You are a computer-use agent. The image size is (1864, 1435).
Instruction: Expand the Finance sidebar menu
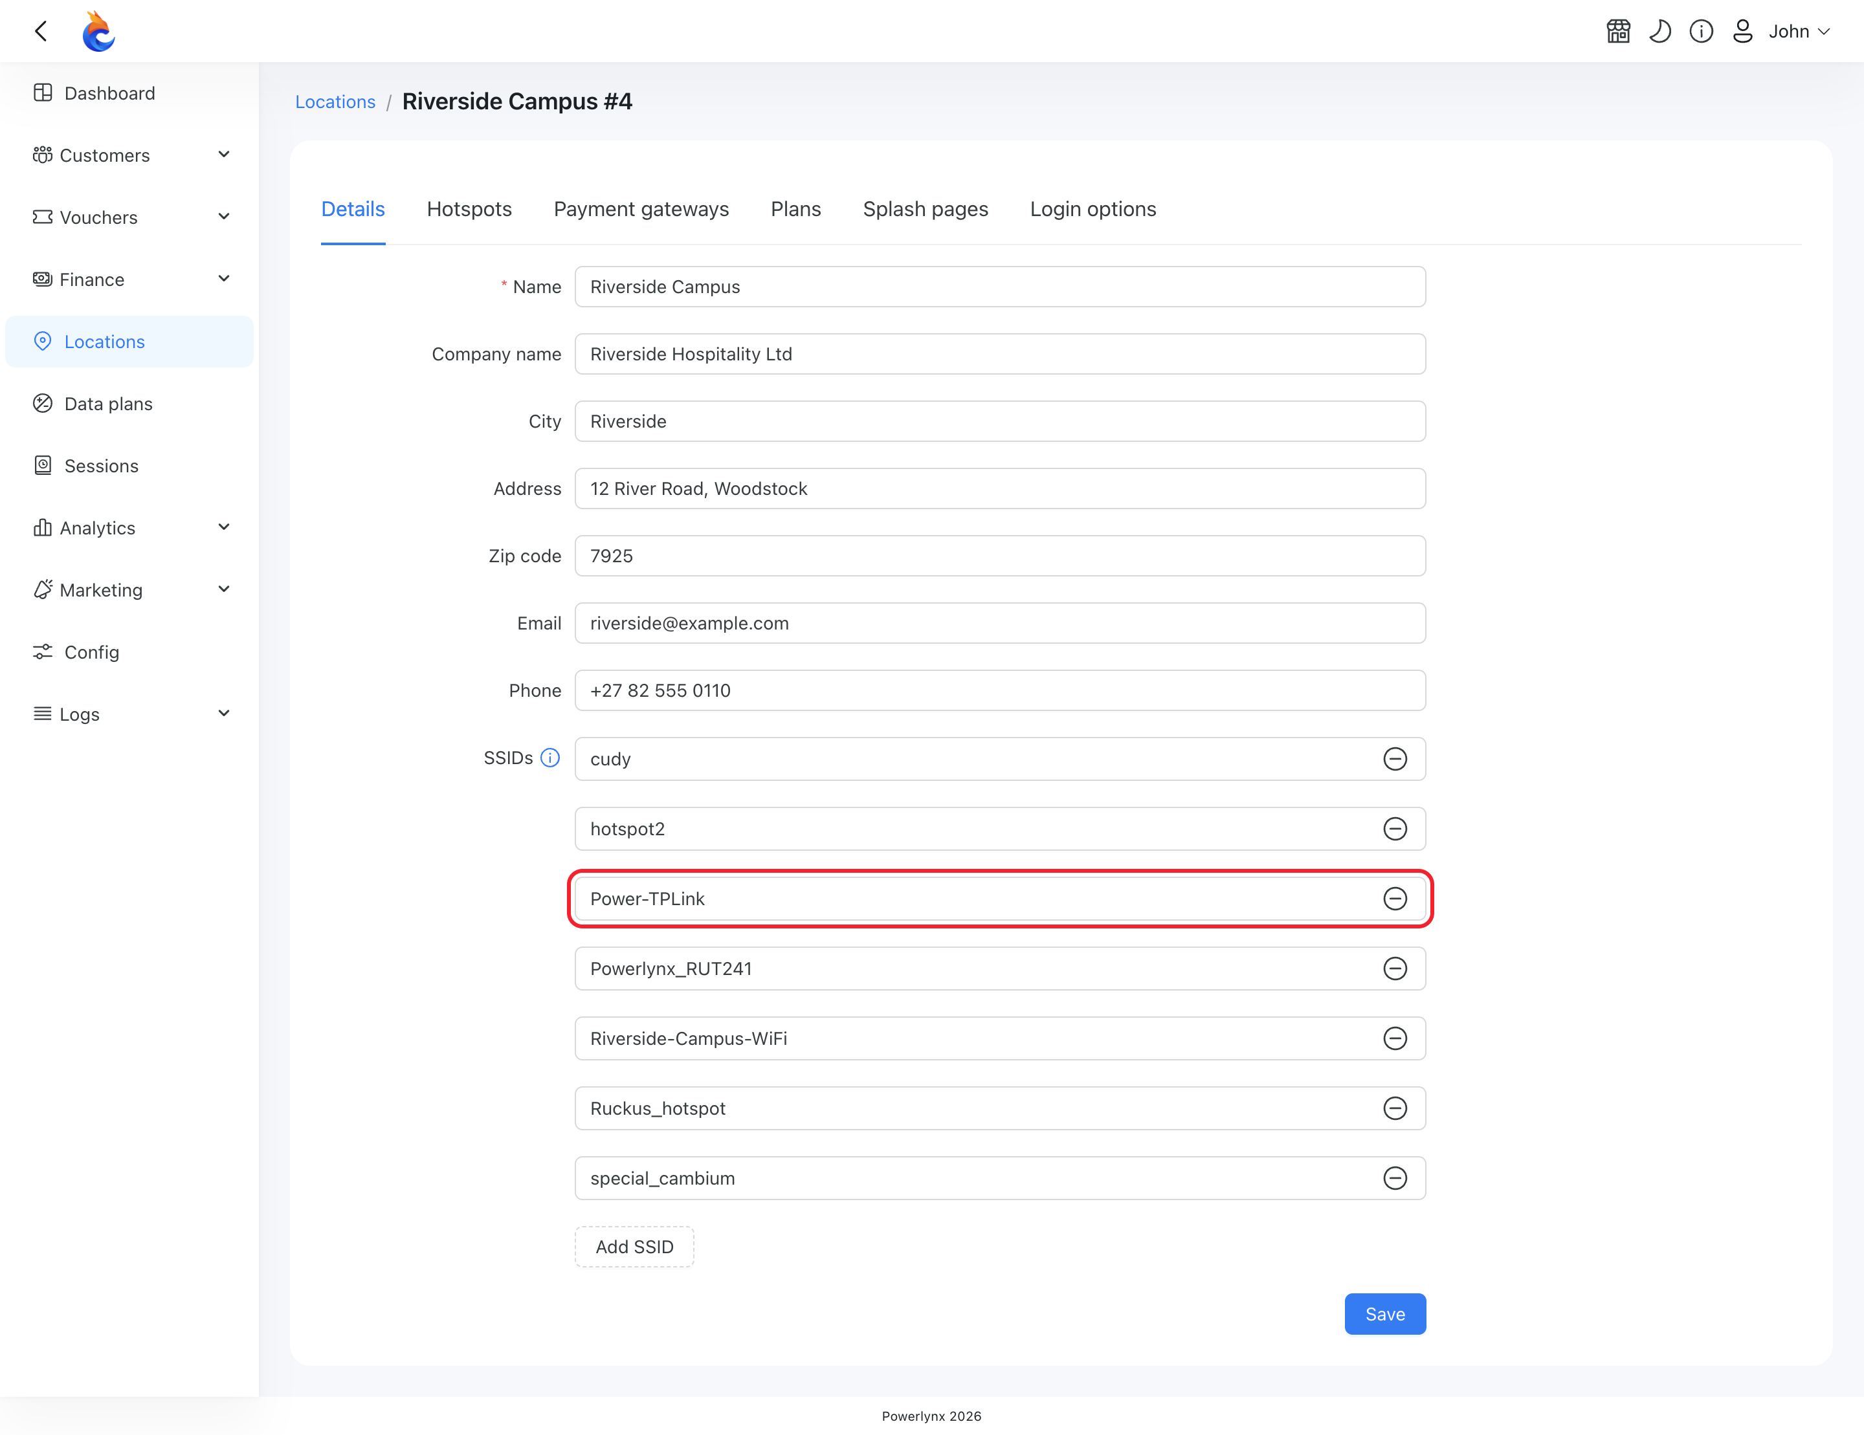[129, 280]
